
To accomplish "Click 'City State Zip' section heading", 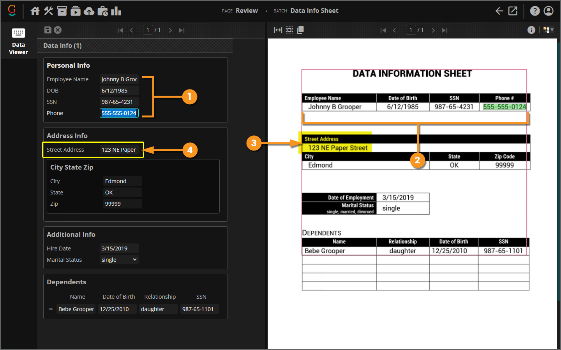I will 72,167.
